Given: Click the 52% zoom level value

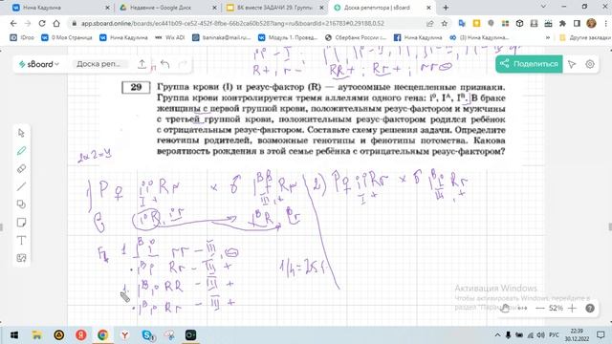Looking at the screenshot, I should [556, 308].
